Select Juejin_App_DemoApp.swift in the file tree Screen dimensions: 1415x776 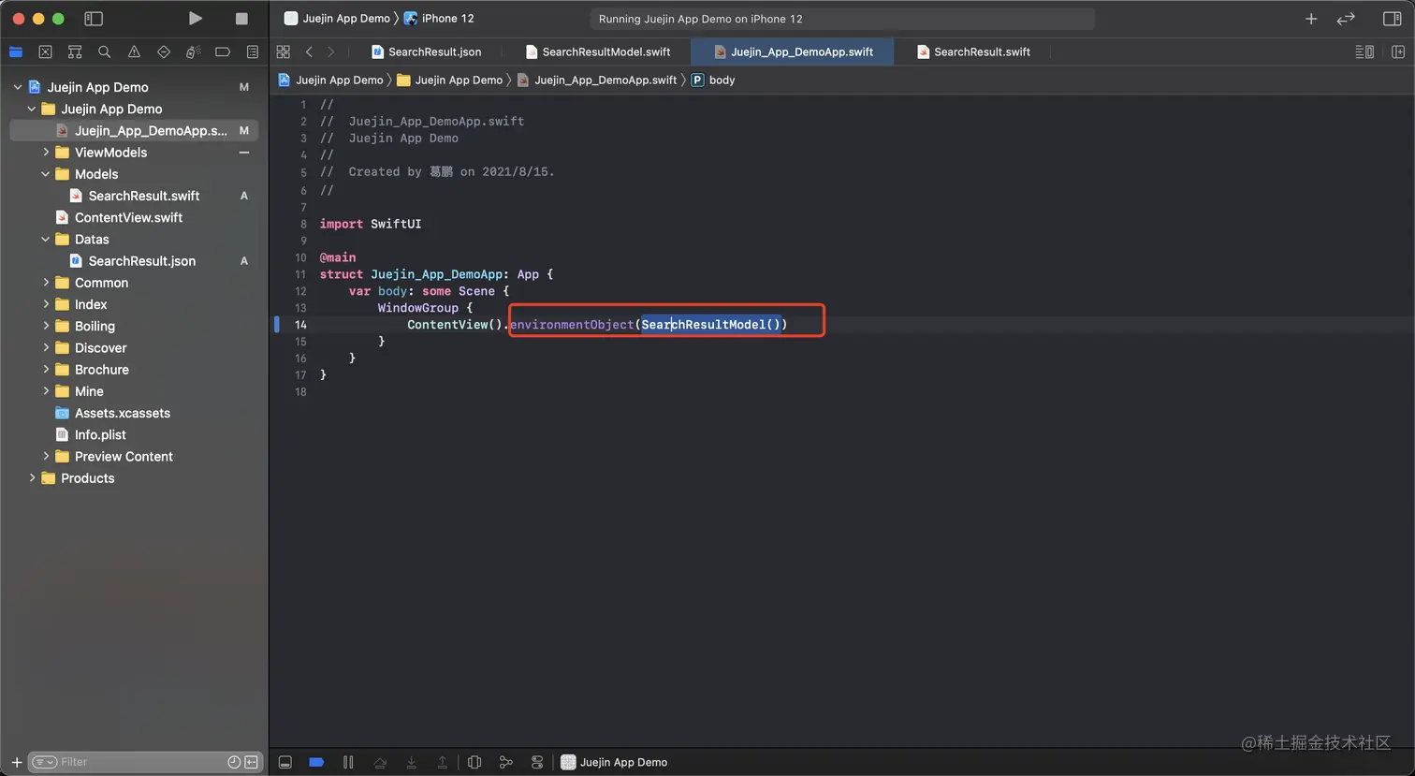tap(134, 131)
